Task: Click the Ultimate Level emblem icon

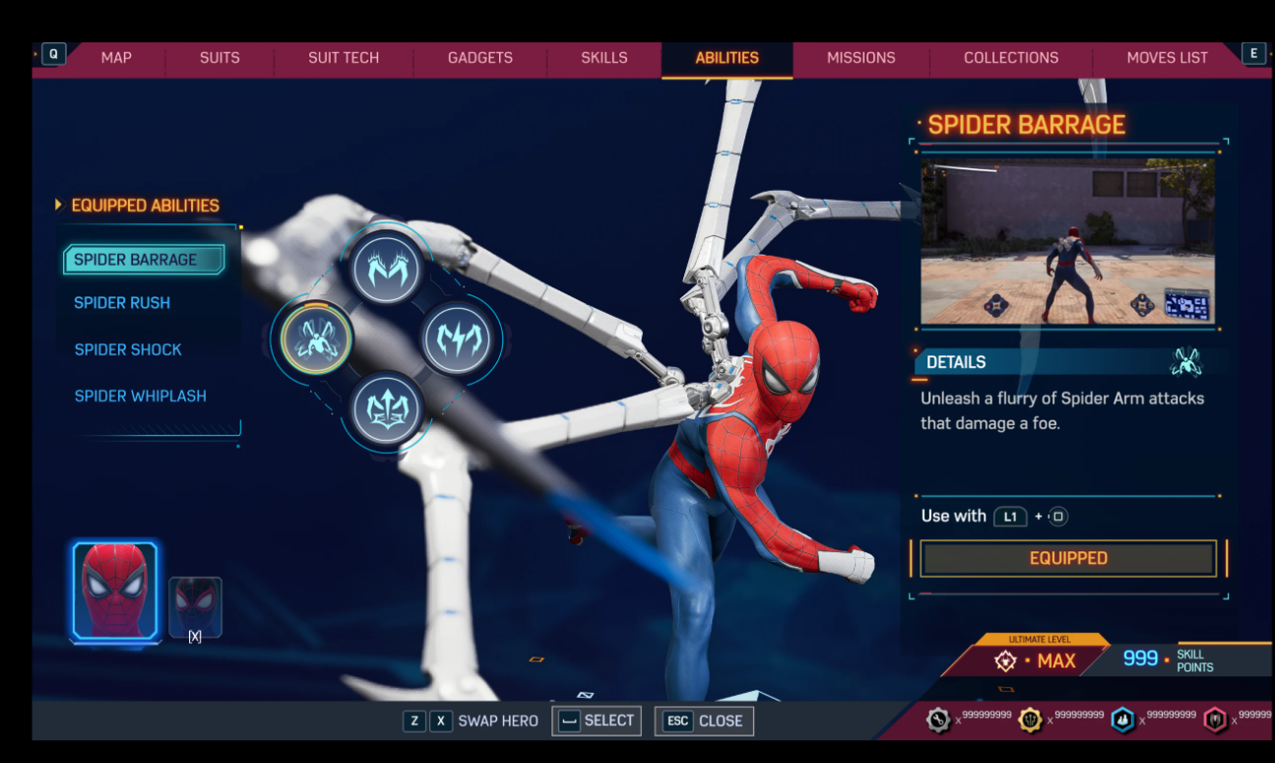Action: pos(1005,661)
